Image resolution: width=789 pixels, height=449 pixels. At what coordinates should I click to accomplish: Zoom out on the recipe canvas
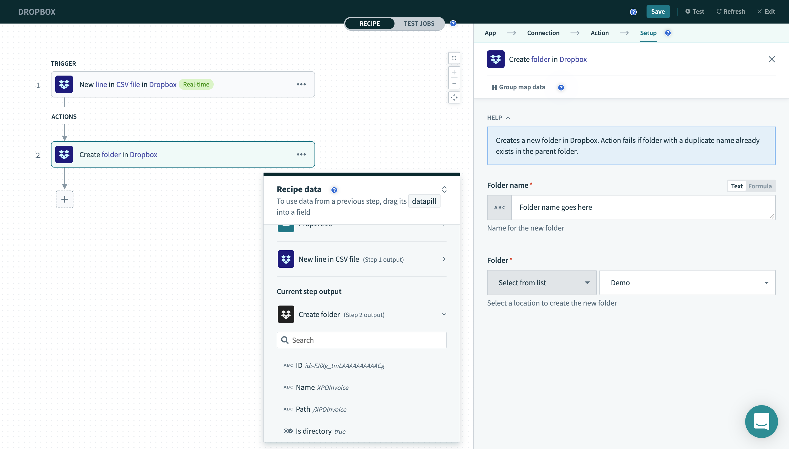coord(454,83)
